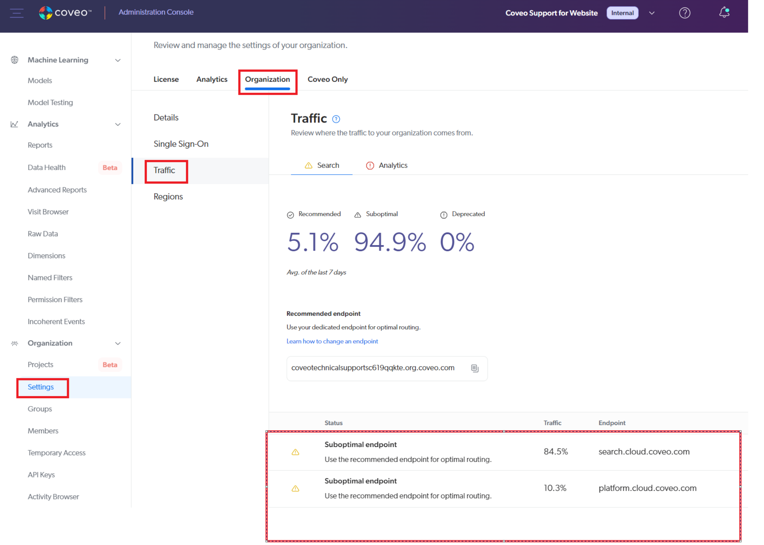The height and width of the screenshot is (545, 764).
Task: Click the warning icon beside search.cloud.coveo.com
Action: tap(295, 452)
